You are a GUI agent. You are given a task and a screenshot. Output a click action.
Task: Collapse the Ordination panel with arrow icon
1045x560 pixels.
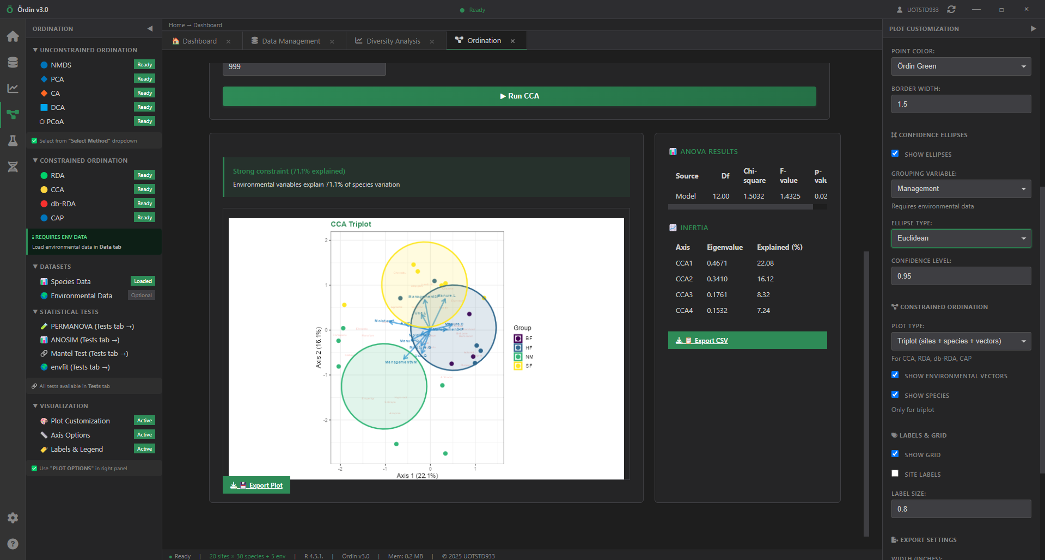click(x=150, y=28)
